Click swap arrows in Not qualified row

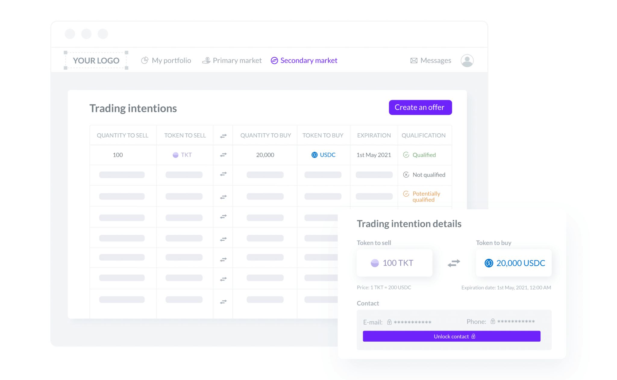coord(223,174)
